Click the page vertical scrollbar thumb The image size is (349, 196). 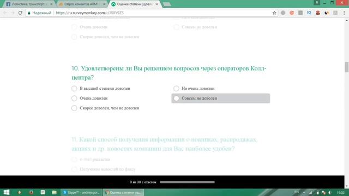point(347,67)
